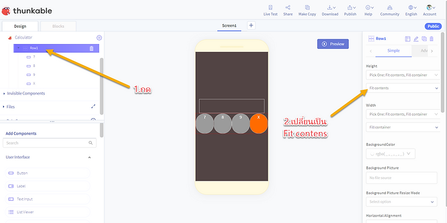Viewport: 447px width, 223px height.
Task: Select button 8 in component tree
Action: click(x=34, y=66)
